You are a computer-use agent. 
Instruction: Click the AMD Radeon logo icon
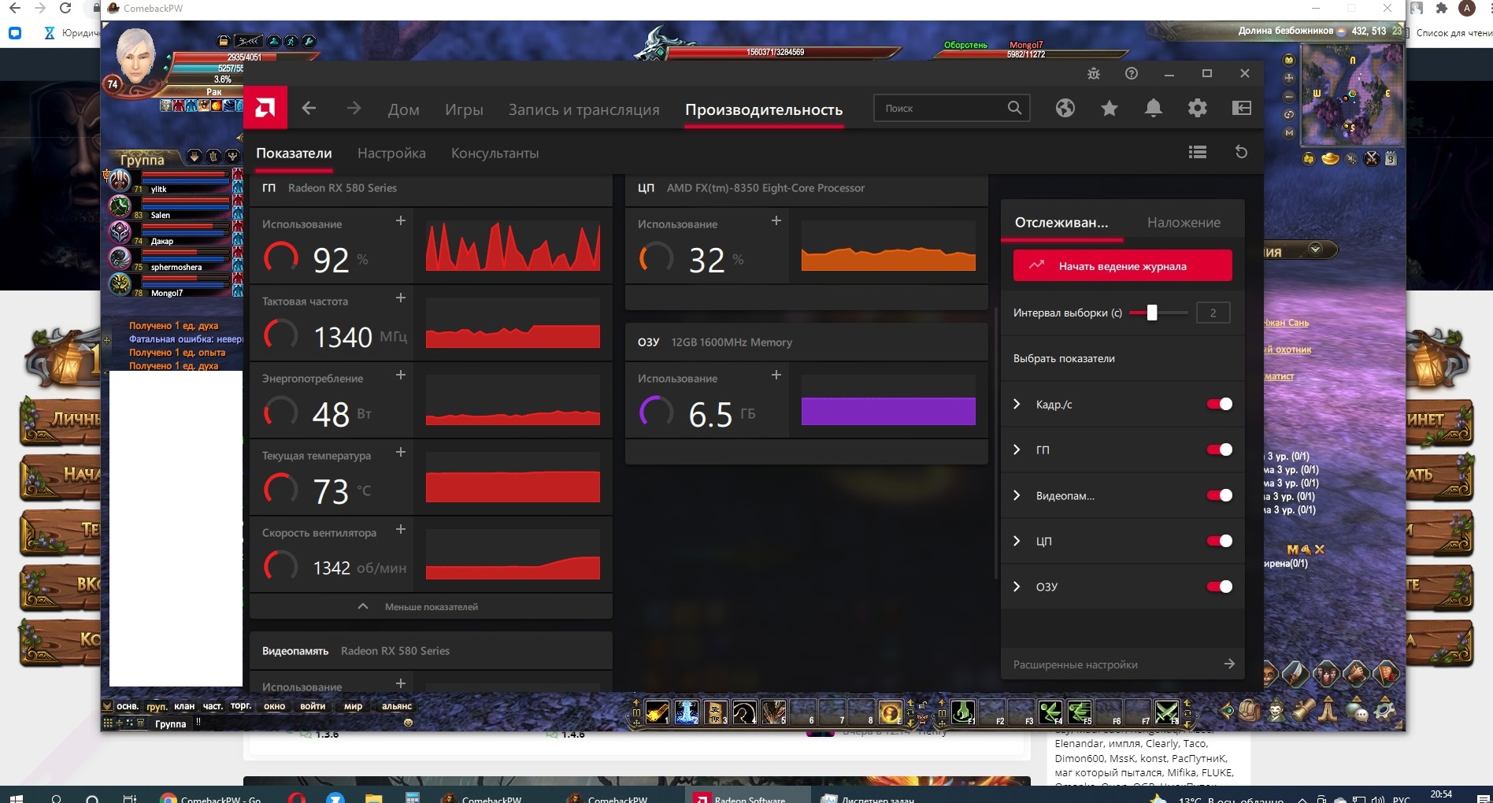point(265,108)
